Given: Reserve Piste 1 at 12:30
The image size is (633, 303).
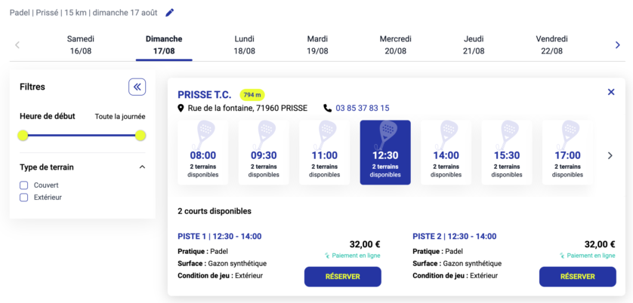Looking at the screenshot, I should pos(342,277).
